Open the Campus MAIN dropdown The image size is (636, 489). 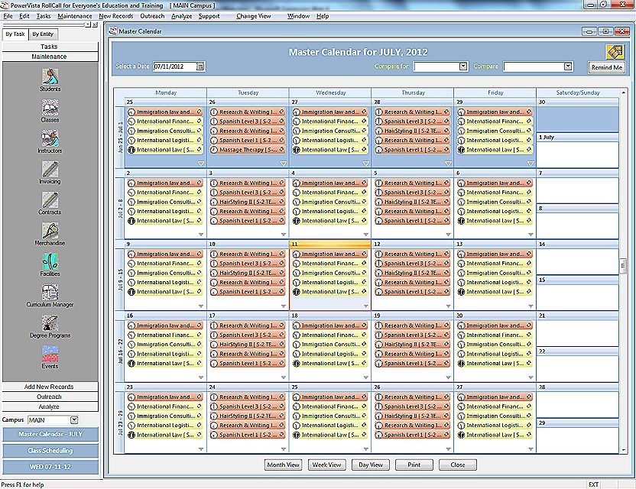click(x=74, y=420)
